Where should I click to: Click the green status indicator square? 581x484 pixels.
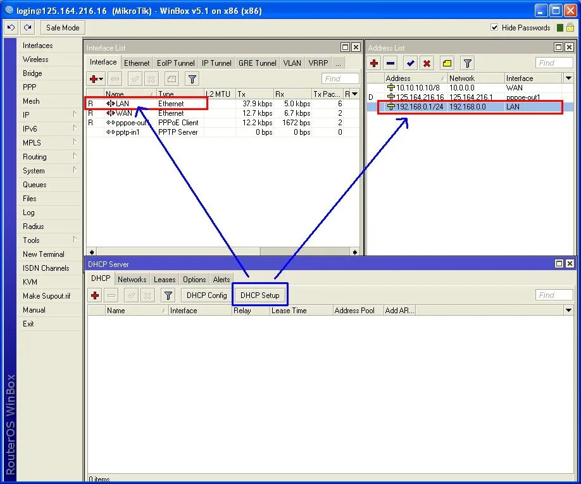(560, 28)
